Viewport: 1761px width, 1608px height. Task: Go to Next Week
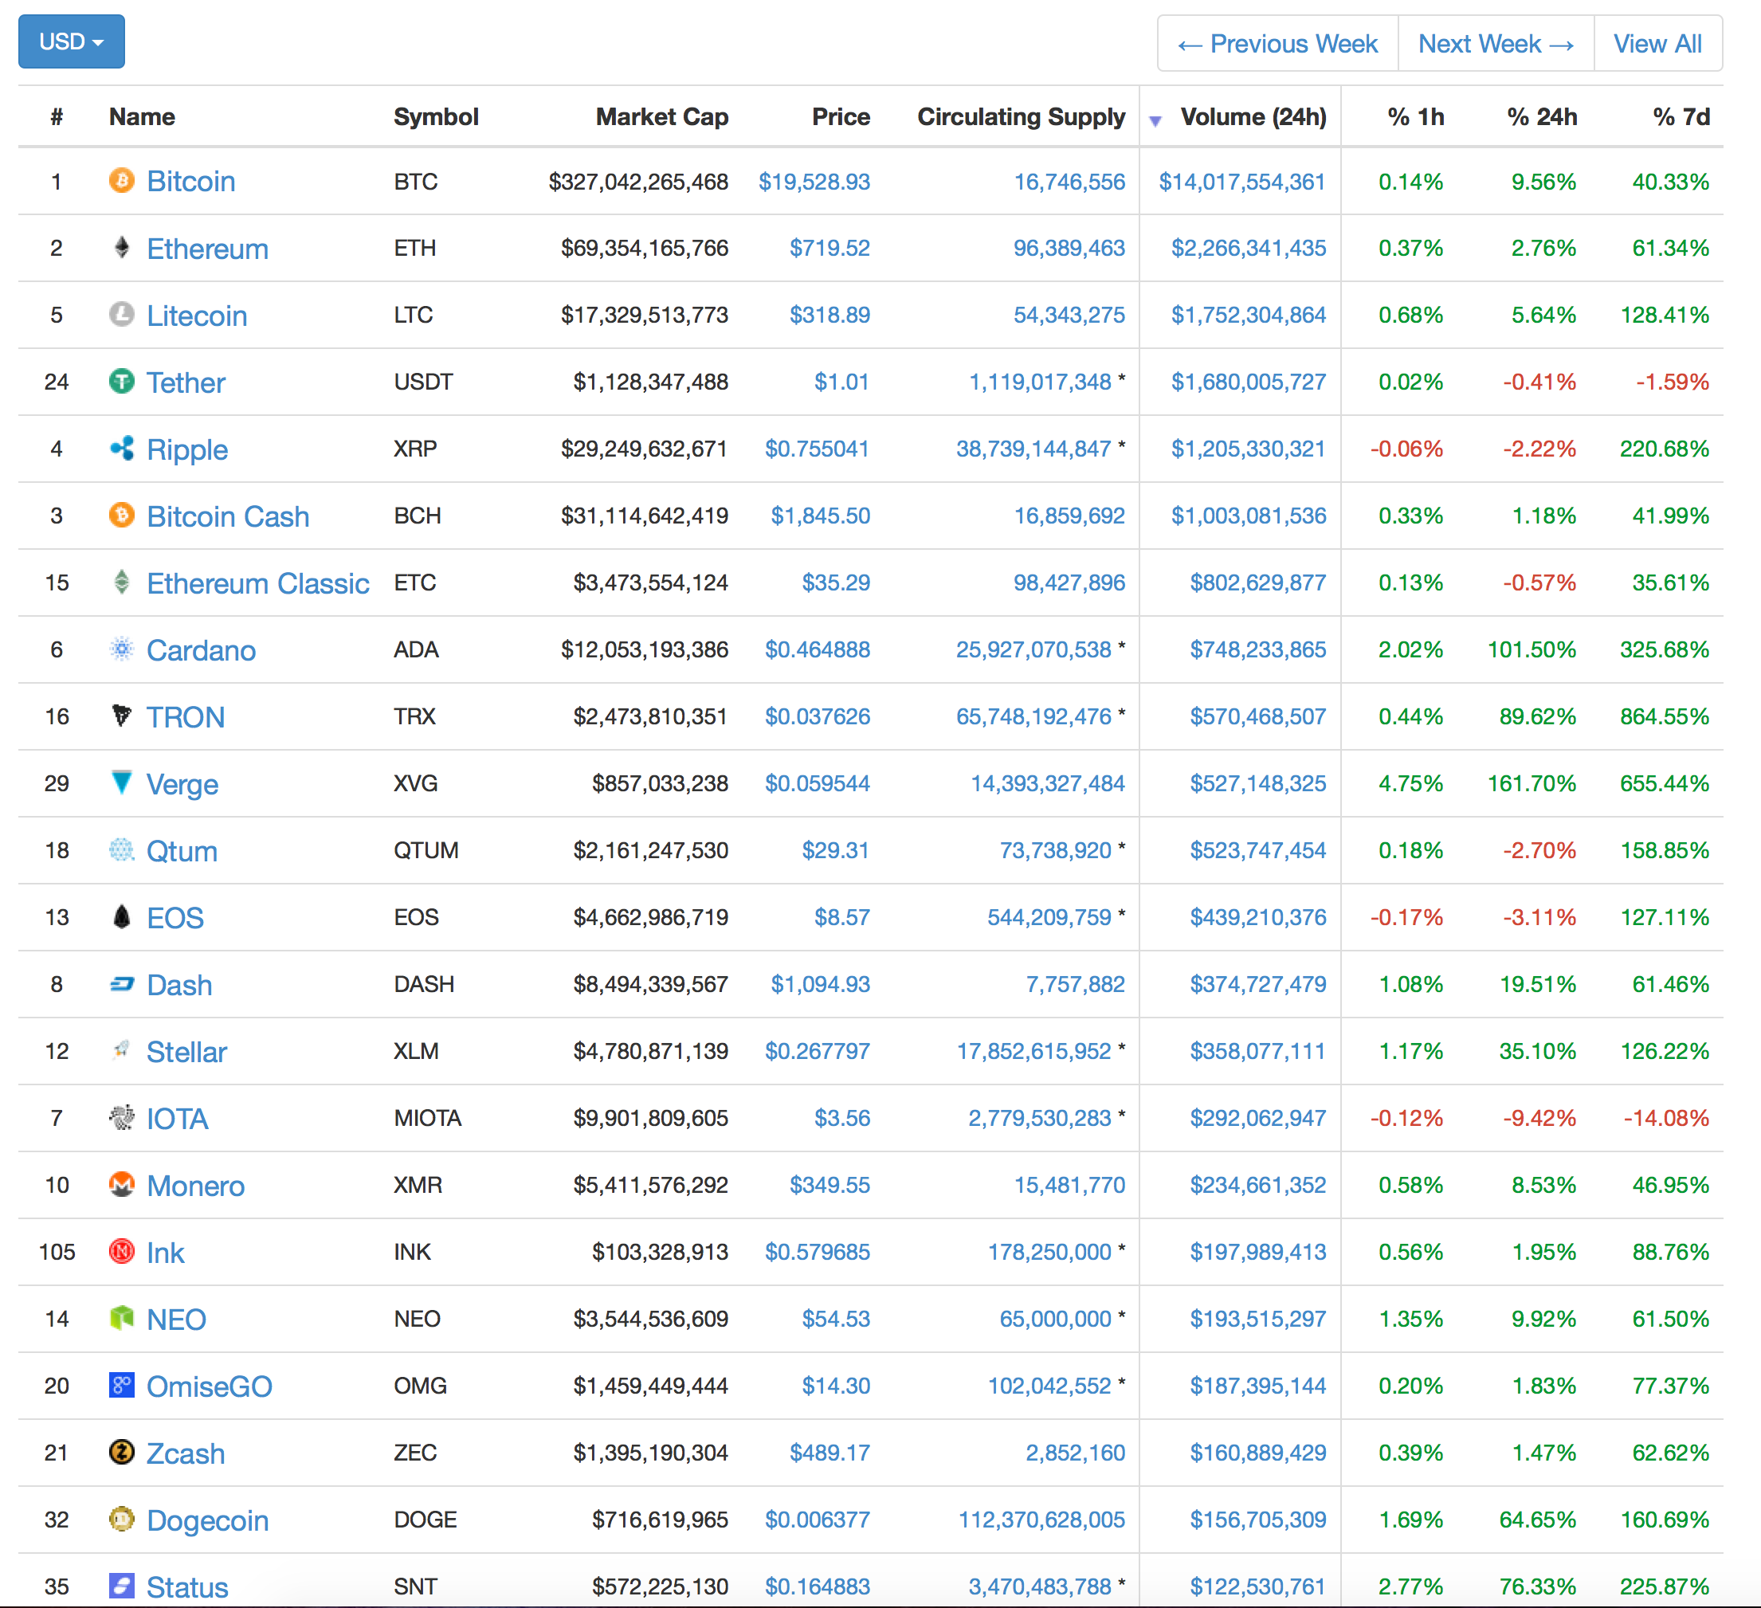[x=1496, y=44]
